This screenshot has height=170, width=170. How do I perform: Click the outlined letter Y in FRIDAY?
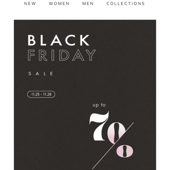pos(91,55)
